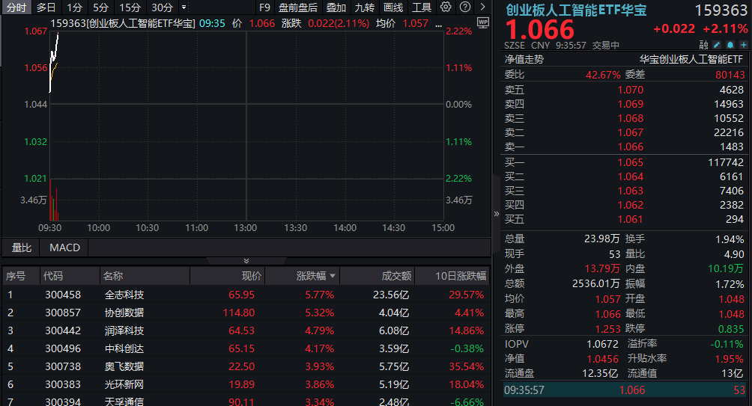Viewport: 752px width, 406px height.
Task: Open the 涨跌幅 column sort dropdown
Action: pos(333,276)
